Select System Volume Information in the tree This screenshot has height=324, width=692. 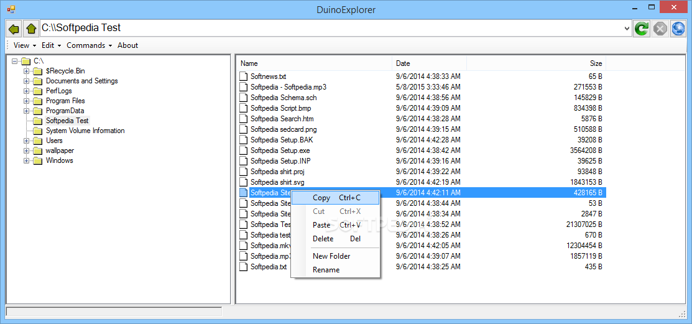point(85,131)
